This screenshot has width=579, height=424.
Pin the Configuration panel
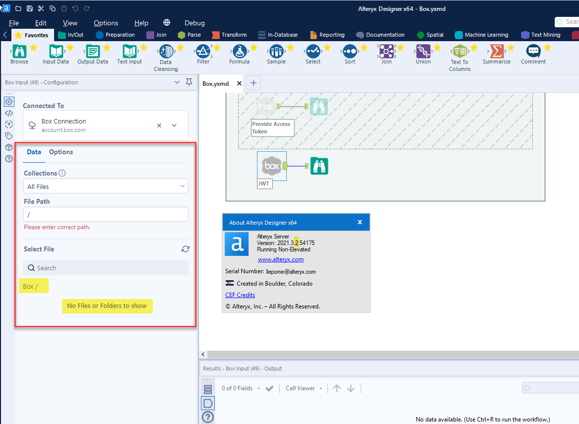pyautogui.click(x=189, y=82)
